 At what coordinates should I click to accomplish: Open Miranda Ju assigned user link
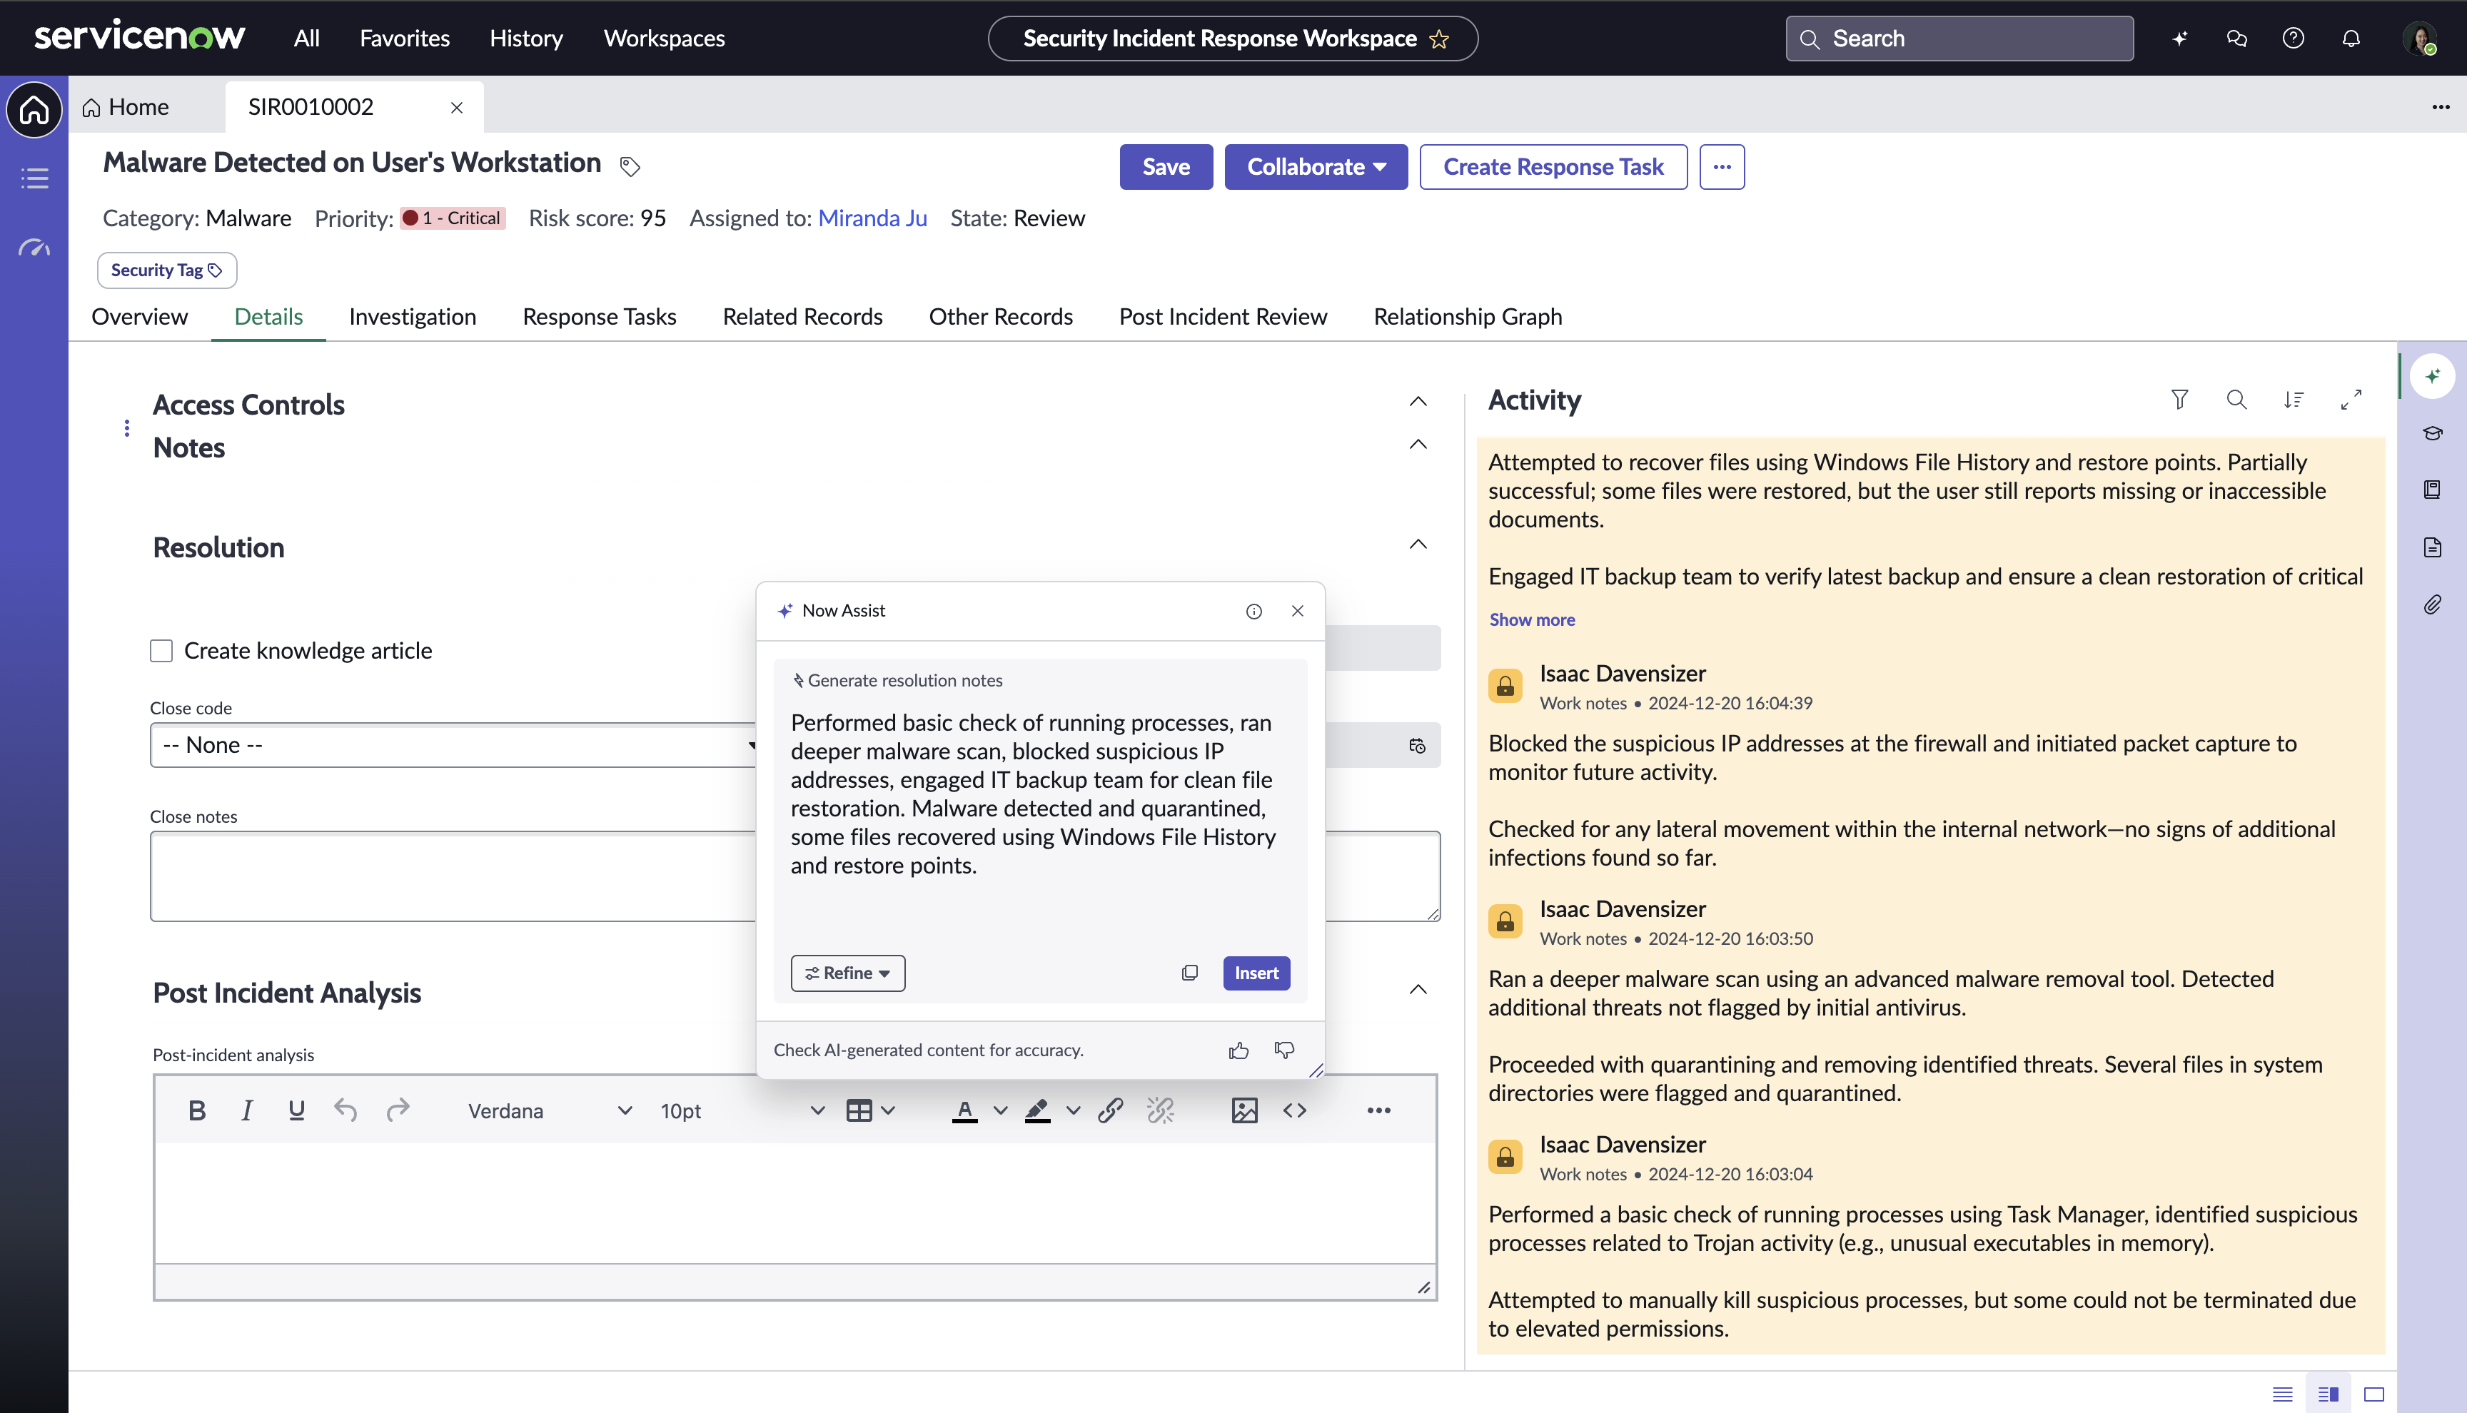(x=872, y=218)
